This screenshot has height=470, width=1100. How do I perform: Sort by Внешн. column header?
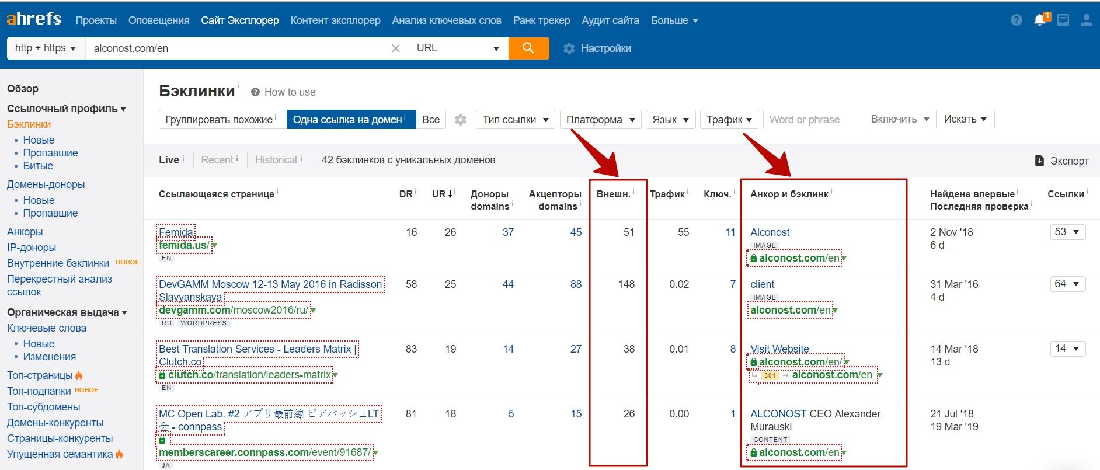(x=614, y=194)
